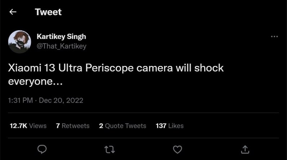Open Kartikey Singh's profile picture

[19, 41]
